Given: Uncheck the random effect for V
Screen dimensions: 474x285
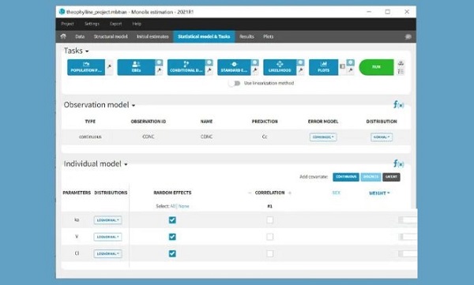Looking at the screenshot, I should 172,237.
